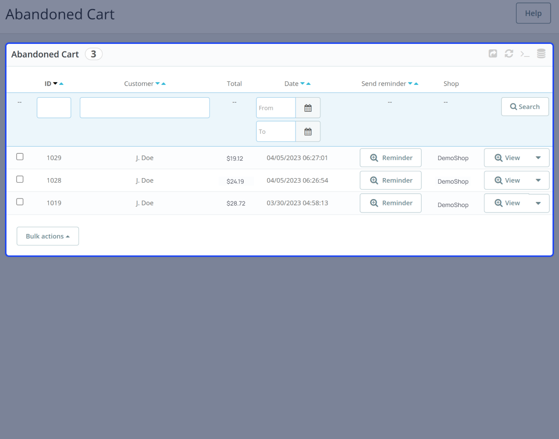Viewport: 559px width, 439px height.
Task: Send Reminder for cart 1019
Action: (391, 203)
